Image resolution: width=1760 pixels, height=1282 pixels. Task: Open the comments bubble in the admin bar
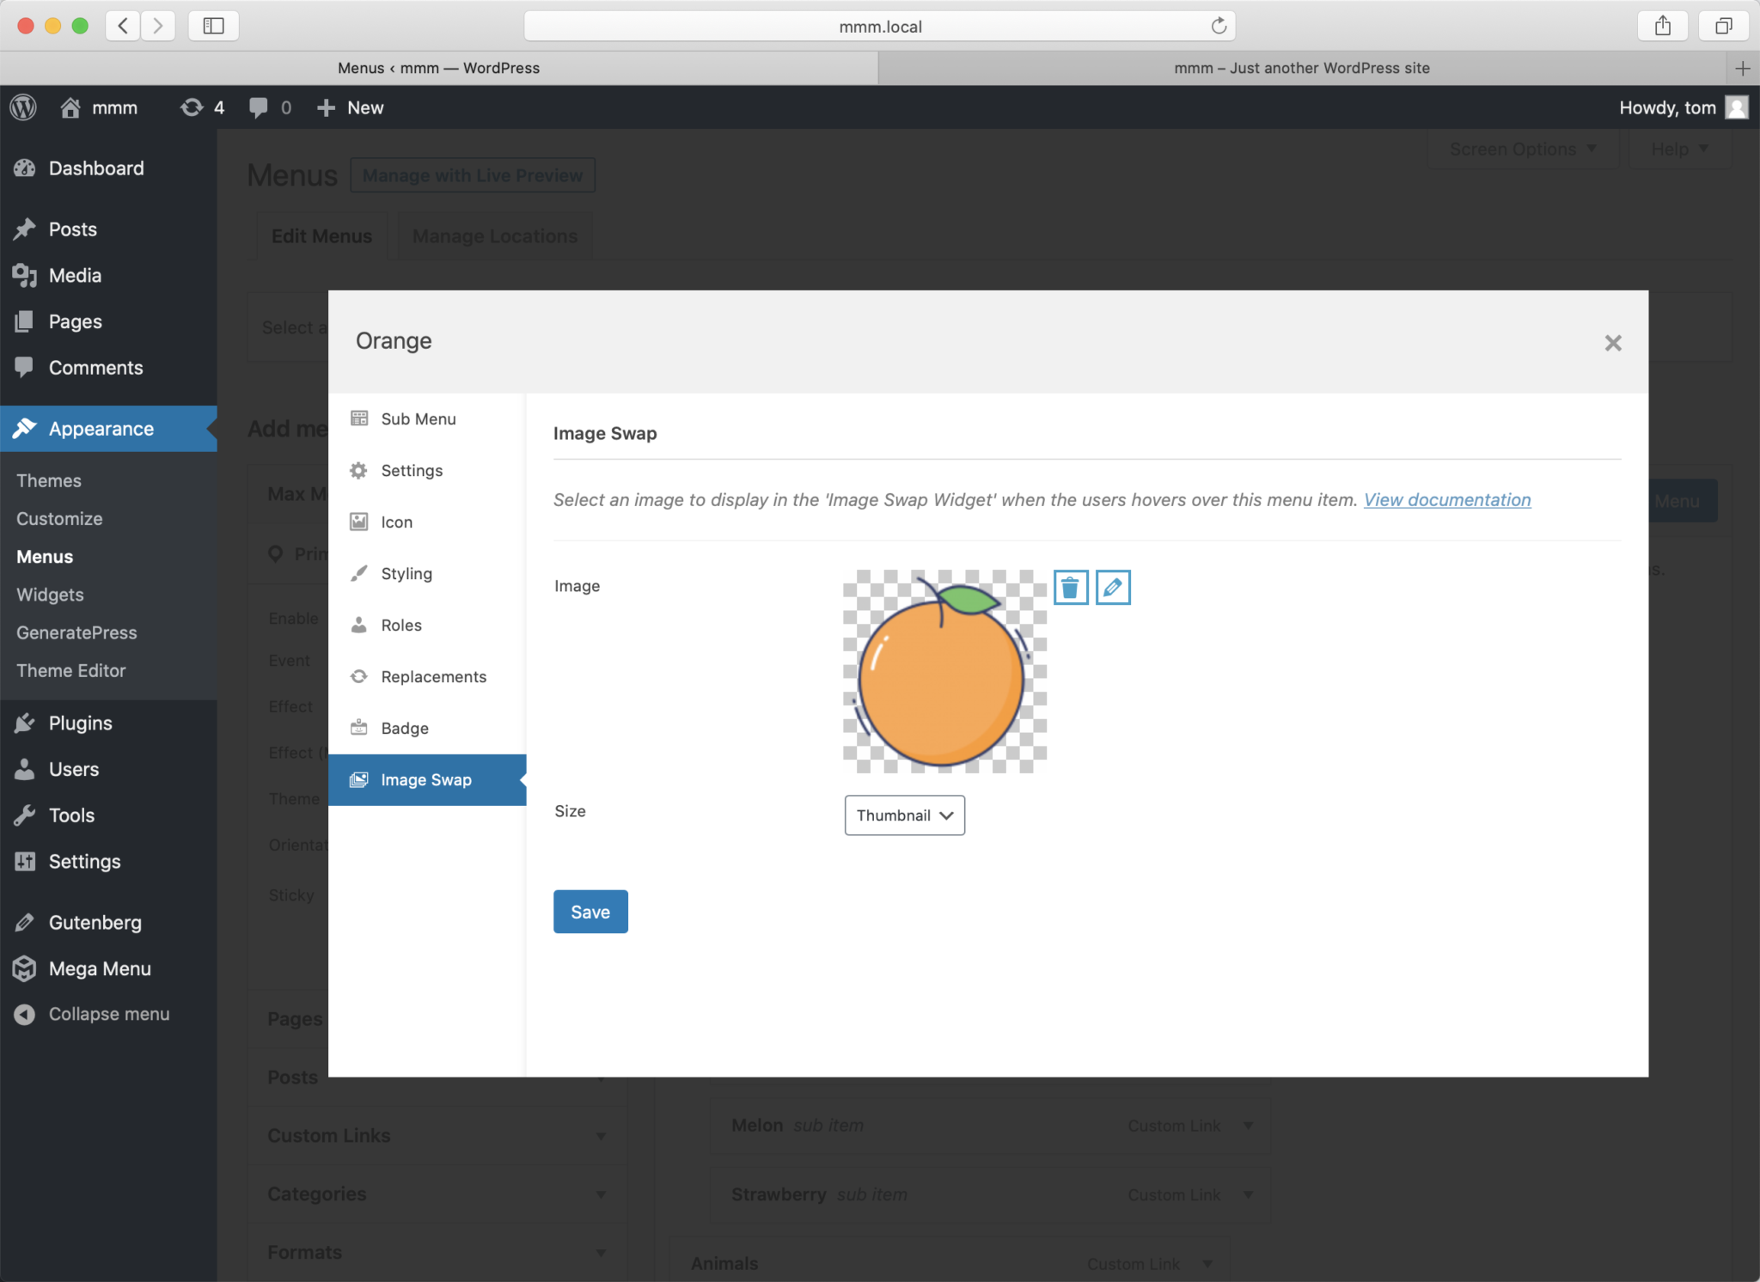258,107
